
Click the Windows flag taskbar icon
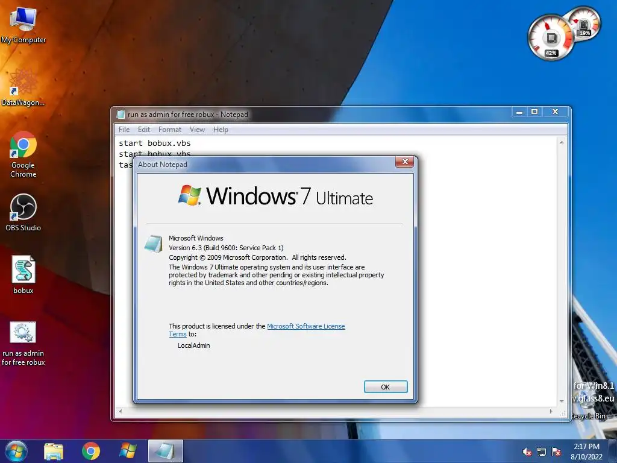point(128,451)
